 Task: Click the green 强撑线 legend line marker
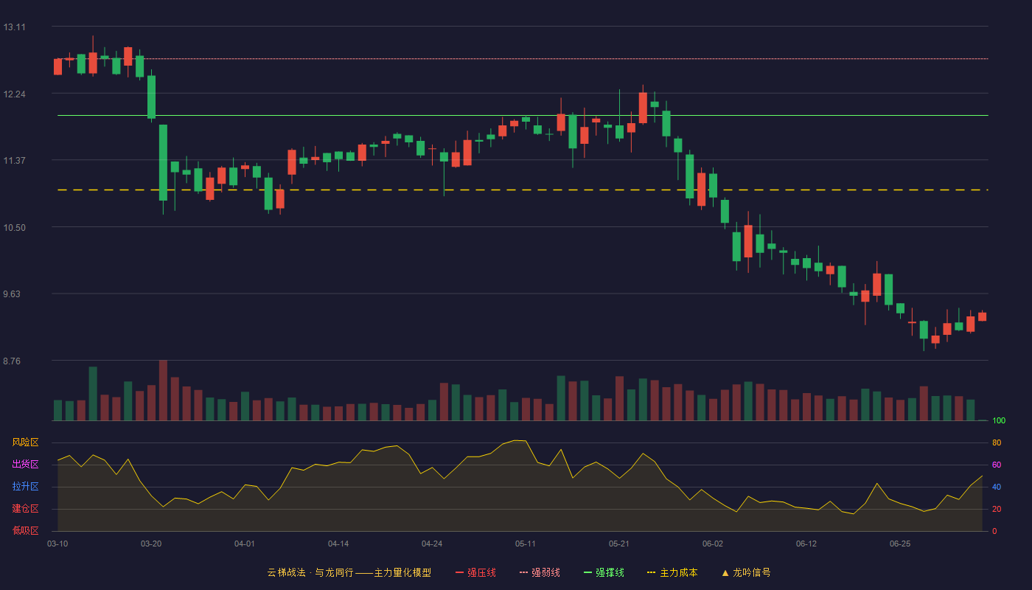(x=588, y=572)
